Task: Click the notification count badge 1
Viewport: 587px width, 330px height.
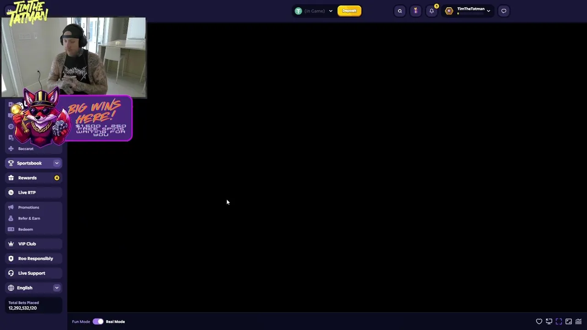Action: (437, 6)
